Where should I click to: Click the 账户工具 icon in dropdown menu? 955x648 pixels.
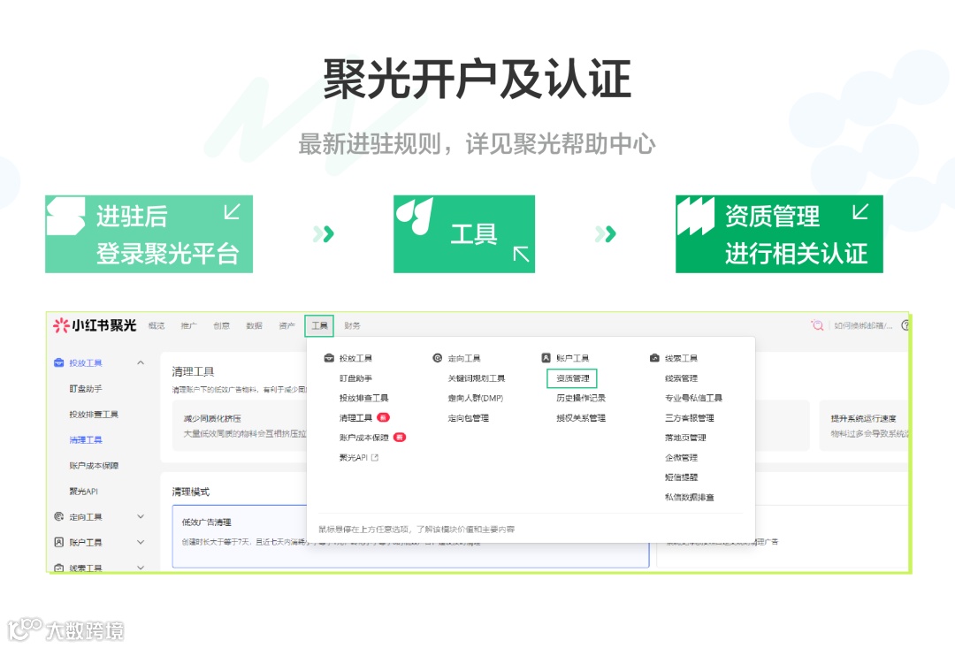(546, 358)
